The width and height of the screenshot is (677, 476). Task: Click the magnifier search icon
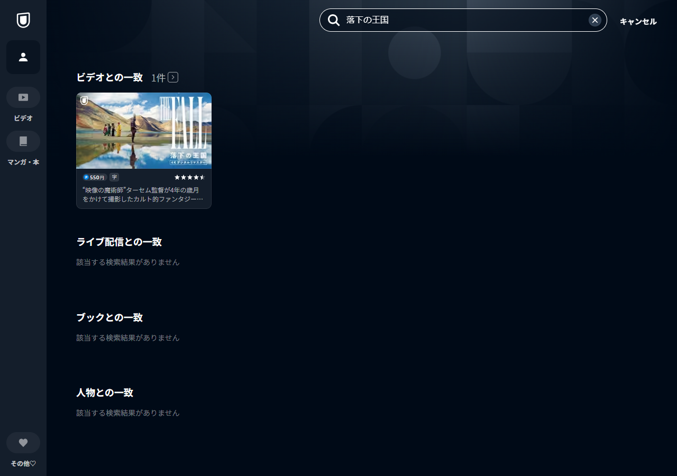point(334,20)
